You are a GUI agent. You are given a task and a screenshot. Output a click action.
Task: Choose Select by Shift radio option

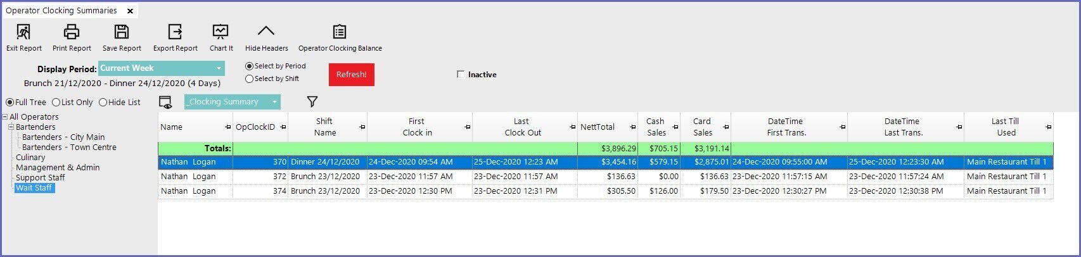250,79
